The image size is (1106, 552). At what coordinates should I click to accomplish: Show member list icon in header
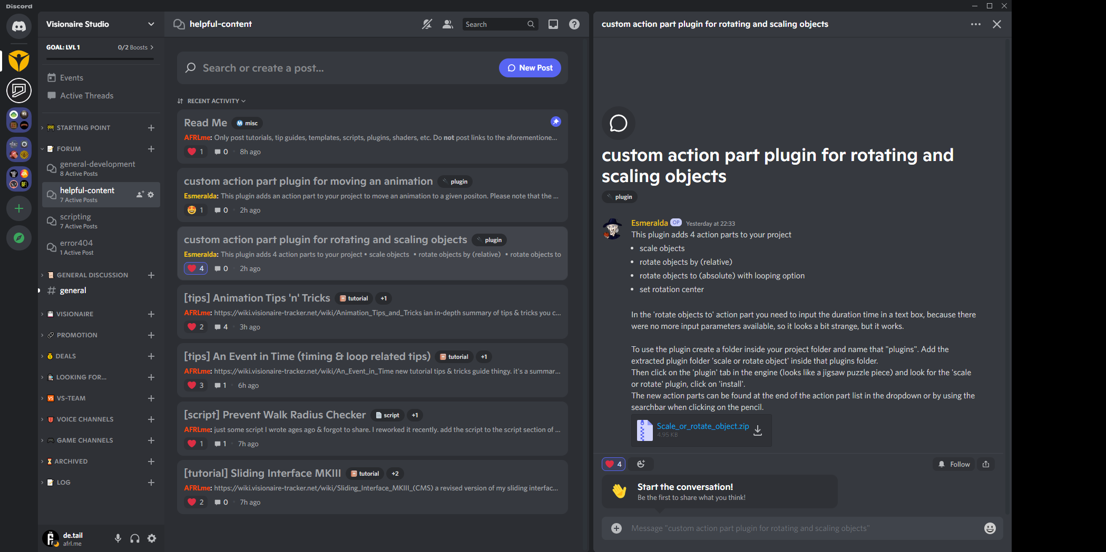[448, 24]
